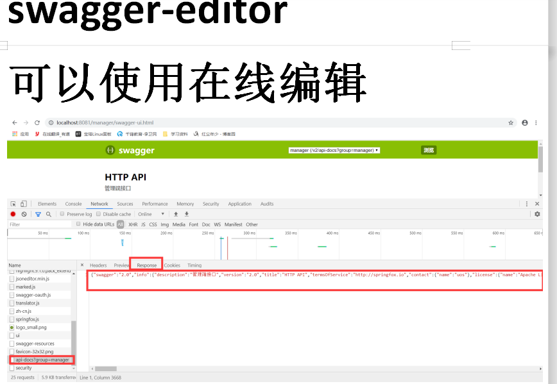557x384 pixels.
Task: Filter requests by WS
Action: (x=218, y=224)
